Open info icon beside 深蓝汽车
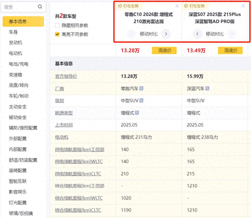The width and height of the screenshot is (251, 218). coord(207,88)
